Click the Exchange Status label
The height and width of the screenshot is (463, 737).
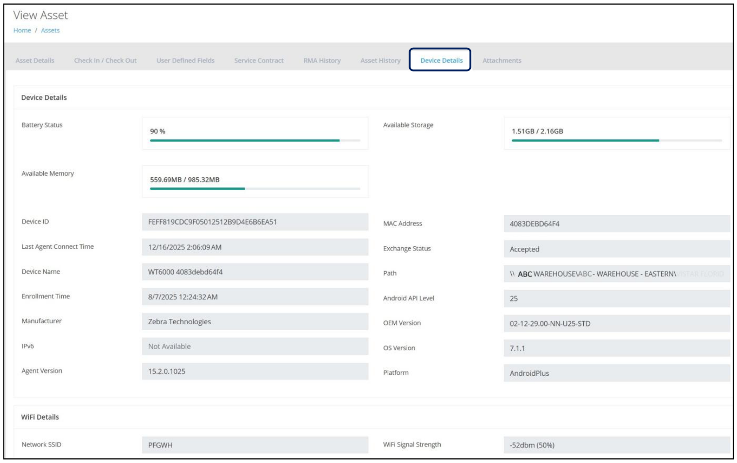click(x=407, y=249)
